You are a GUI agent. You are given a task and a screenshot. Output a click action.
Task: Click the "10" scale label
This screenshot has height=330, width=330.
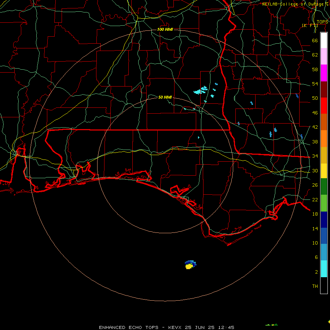315,243
